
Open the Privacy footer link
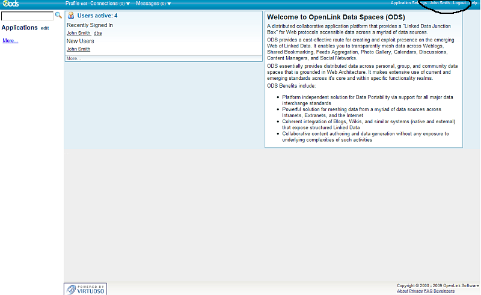[416, 291]
